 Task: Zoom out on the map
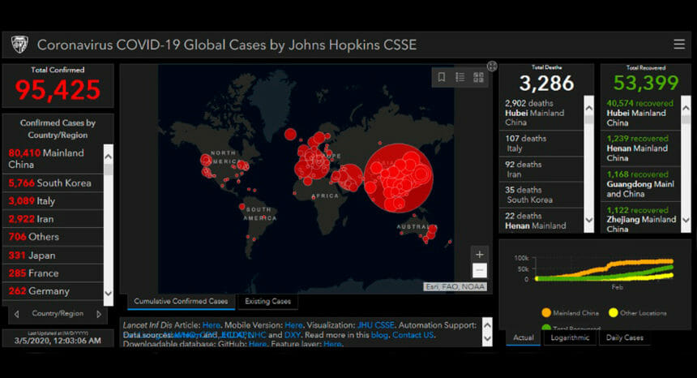480,271
